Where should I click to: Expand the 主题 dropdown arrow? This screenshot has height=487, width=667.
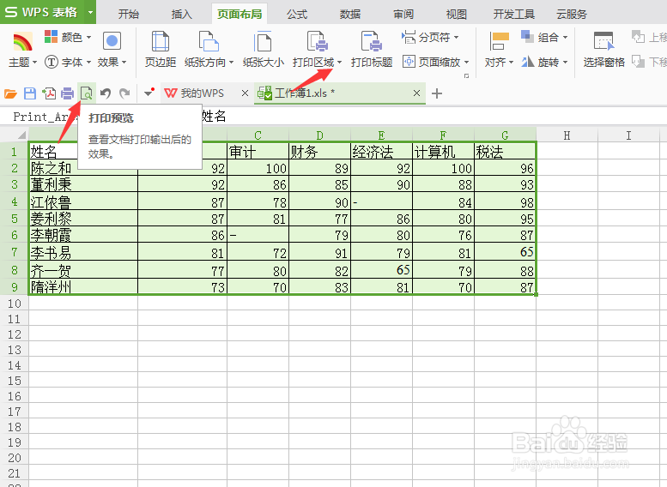(x=34, y=63)
